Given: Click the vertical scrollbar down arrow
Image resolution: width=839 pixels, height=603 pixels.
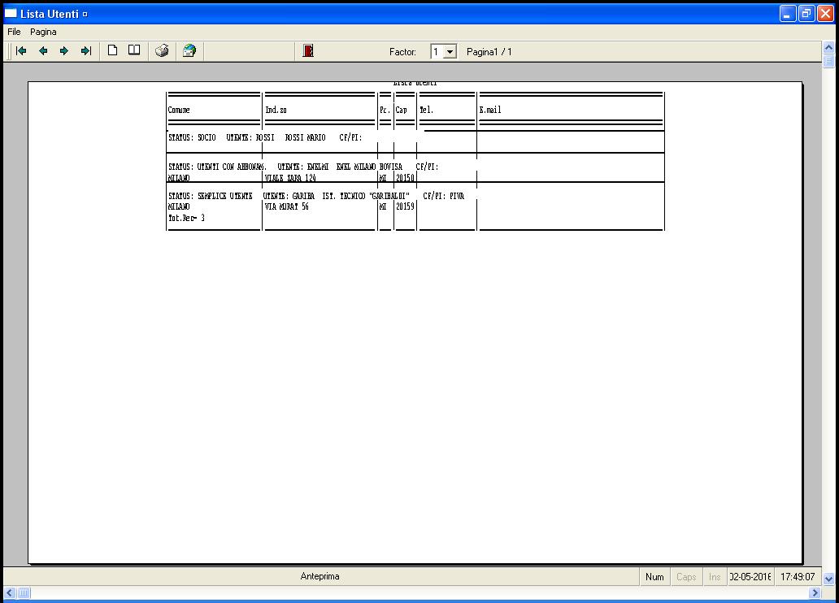Looking at the screenshot, I should [828, 579].
